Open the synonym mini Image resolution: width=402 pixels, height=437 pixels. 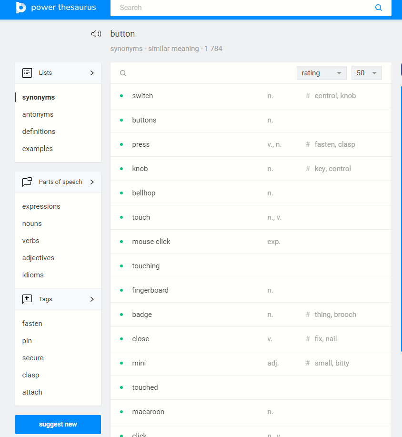139,363
